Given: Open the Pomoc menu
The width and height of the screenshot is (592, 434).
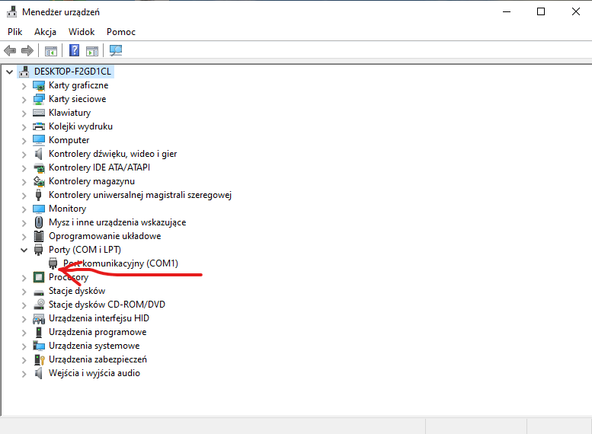Looking at the screenshot, I should pos(120,32).
